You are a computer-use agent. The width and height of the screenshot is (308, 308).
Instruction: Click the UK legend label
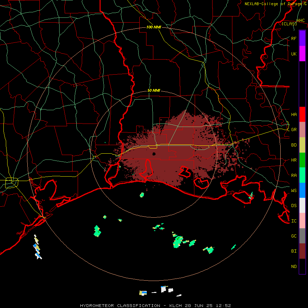[294, 54]
